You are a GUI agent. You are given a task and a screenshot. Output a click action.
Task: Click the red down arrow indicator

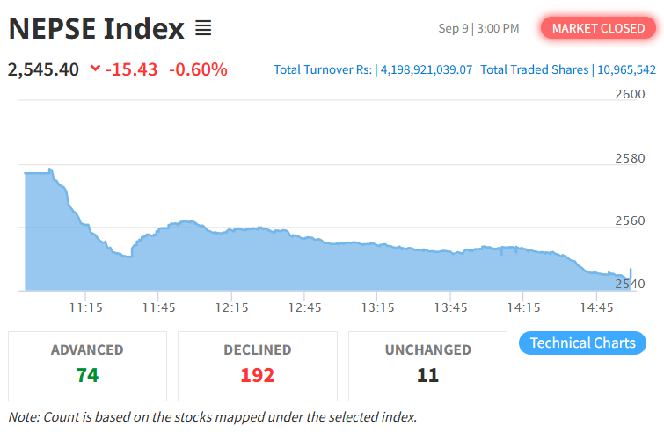tap(95, 68)
